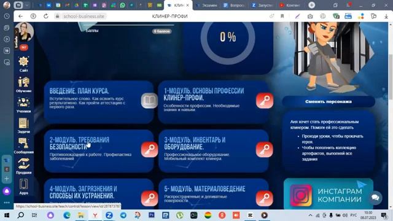Open Zoom from the taskbar
This screenshot has width=393, height=221.
[109, 215]
